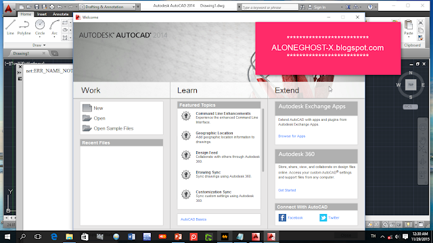Click the Facebook text link
The width and height of the screenshot is (433, 243).
coord(295,217)
